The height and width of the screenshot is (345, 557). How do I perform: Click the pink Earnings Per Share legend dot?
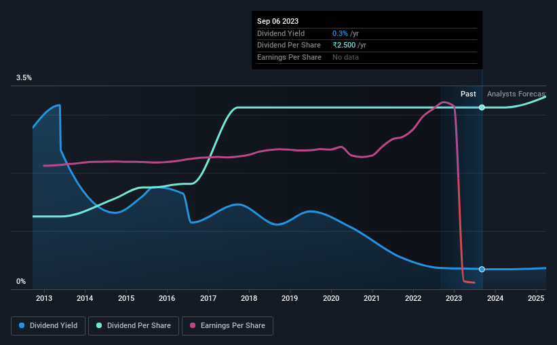(193, 325)
